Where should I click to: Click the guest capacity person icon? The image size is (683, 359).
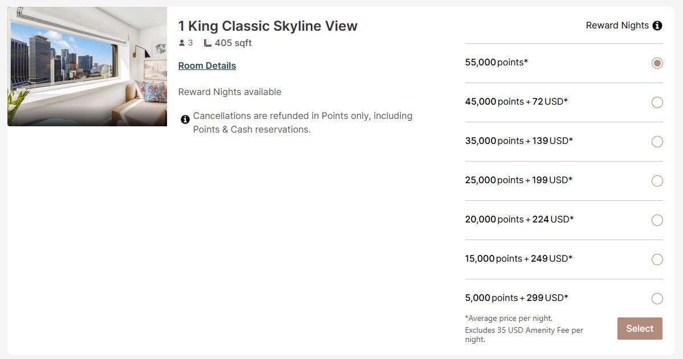point(181,42)
